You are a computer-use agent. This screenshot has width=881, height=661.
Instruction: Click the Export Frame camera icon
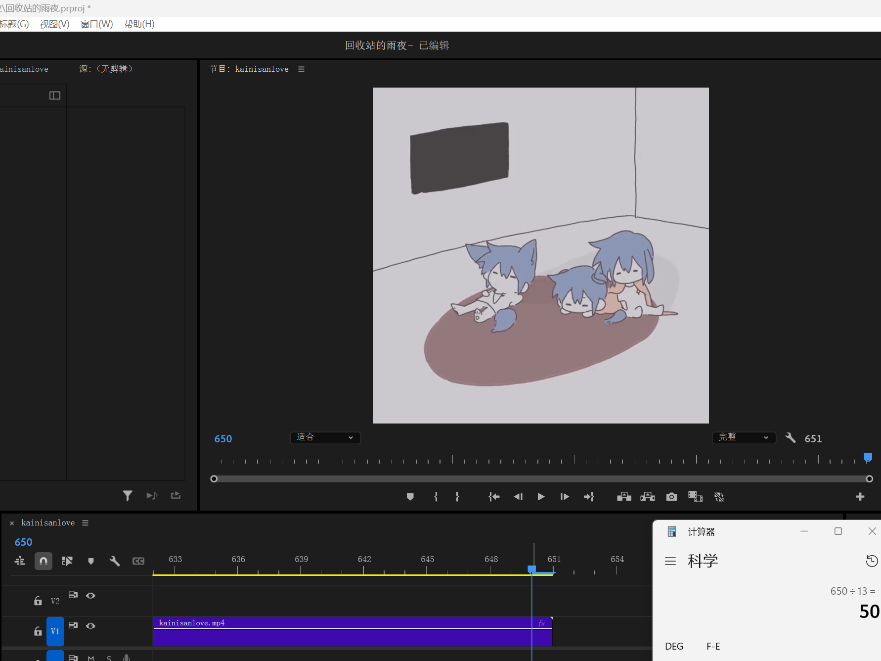(x=671, y=497)
